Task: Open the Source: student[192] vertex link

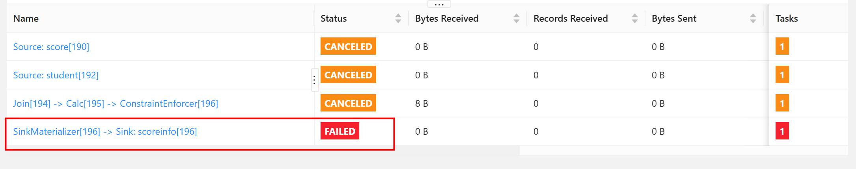Action: 56,75
